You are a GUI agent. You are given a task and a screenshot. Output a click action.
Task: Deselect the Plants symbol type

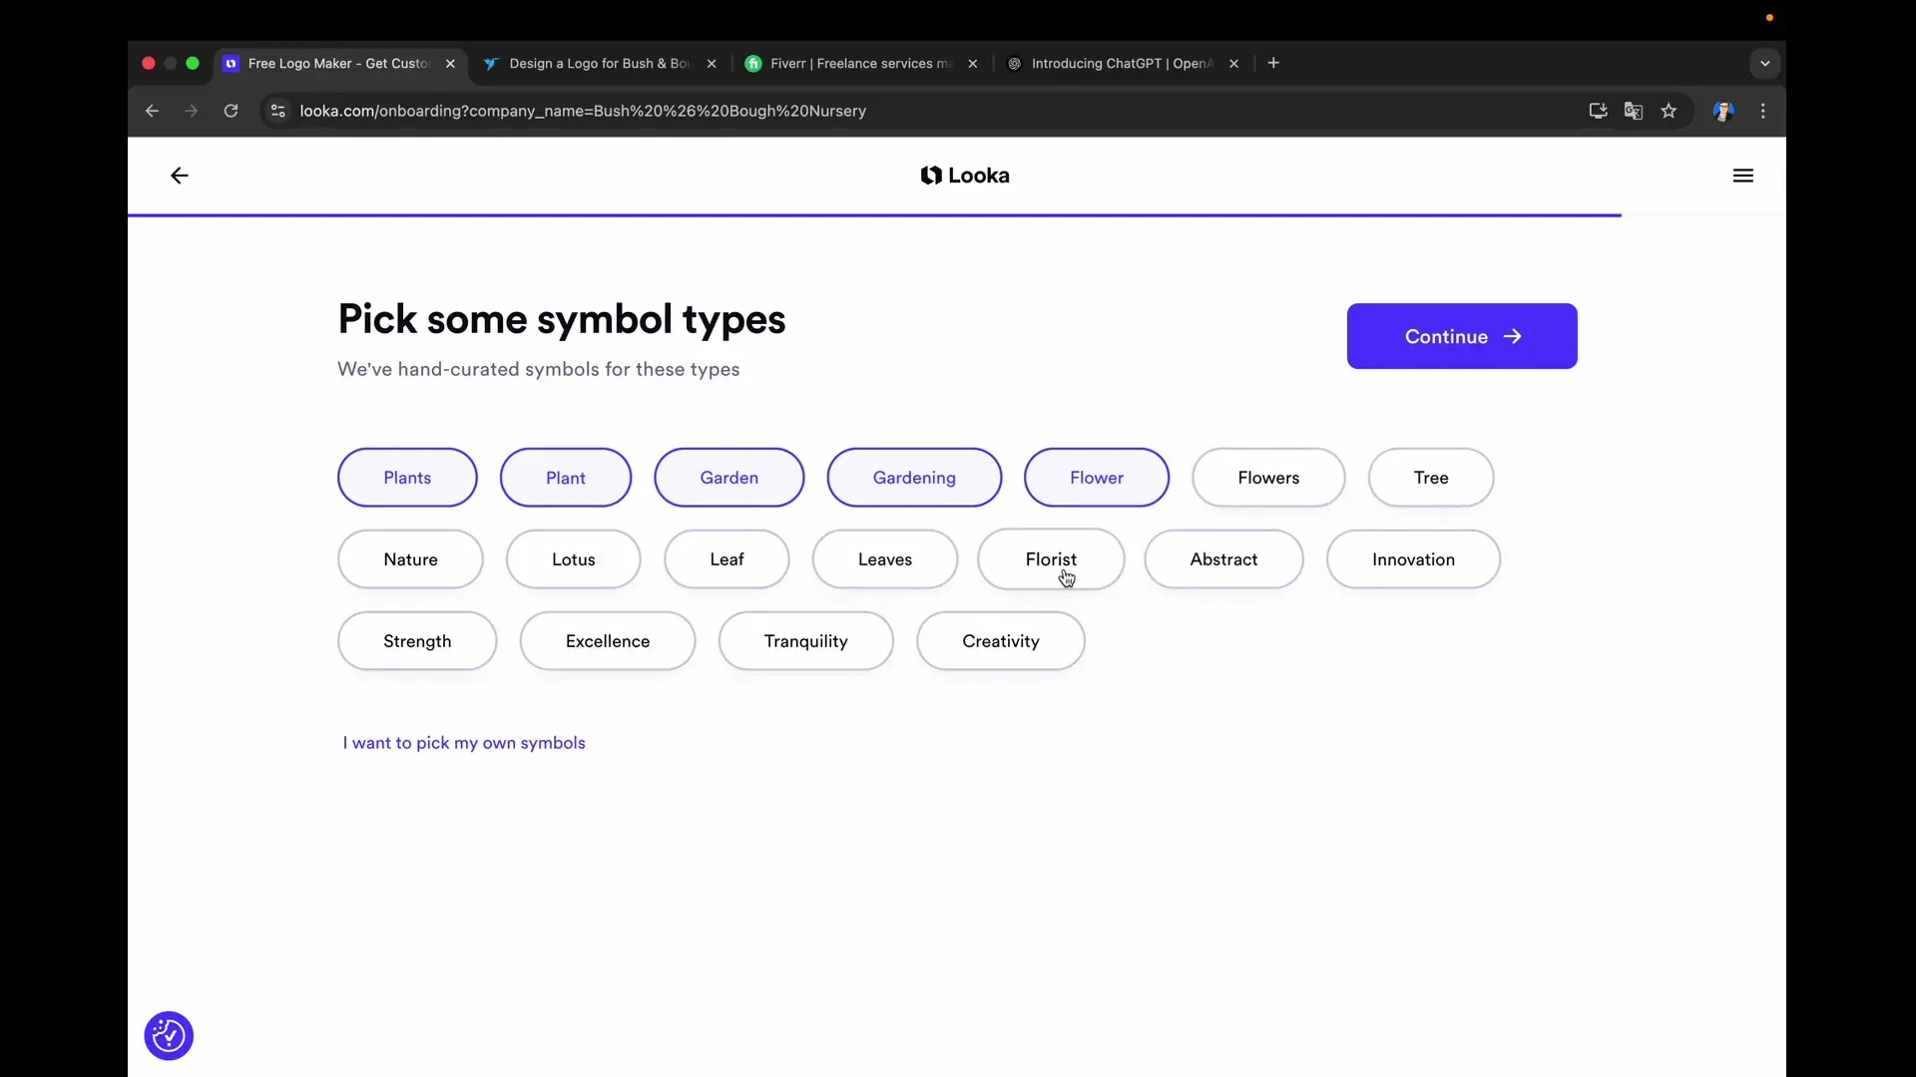pos(406,477)
